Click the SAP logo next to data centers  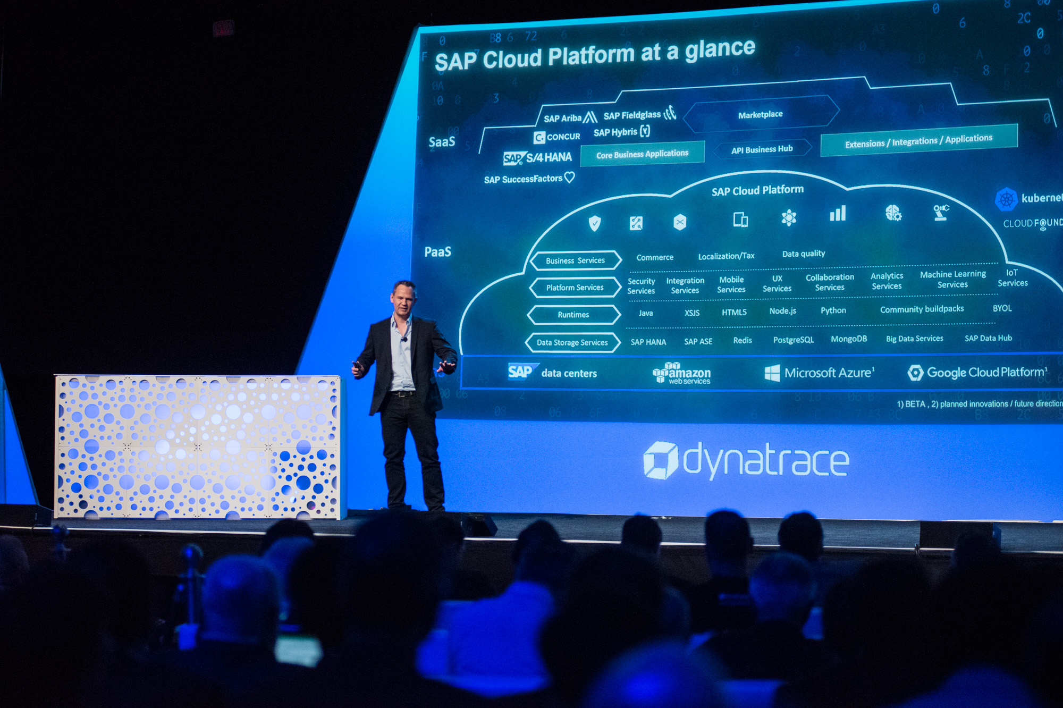522,371
